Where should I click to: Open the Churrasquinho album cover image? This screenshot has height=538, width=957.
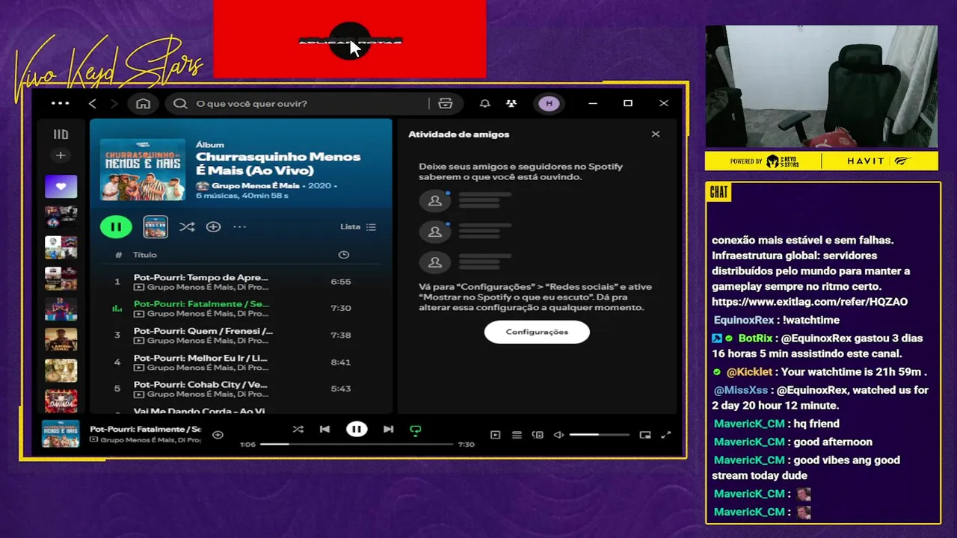143,169
